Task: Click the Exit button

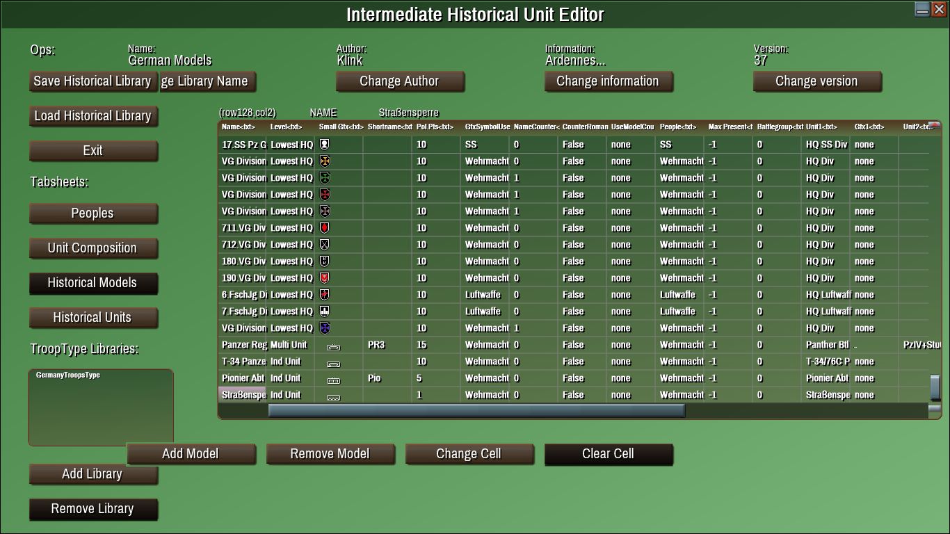Action: point(93,151)
